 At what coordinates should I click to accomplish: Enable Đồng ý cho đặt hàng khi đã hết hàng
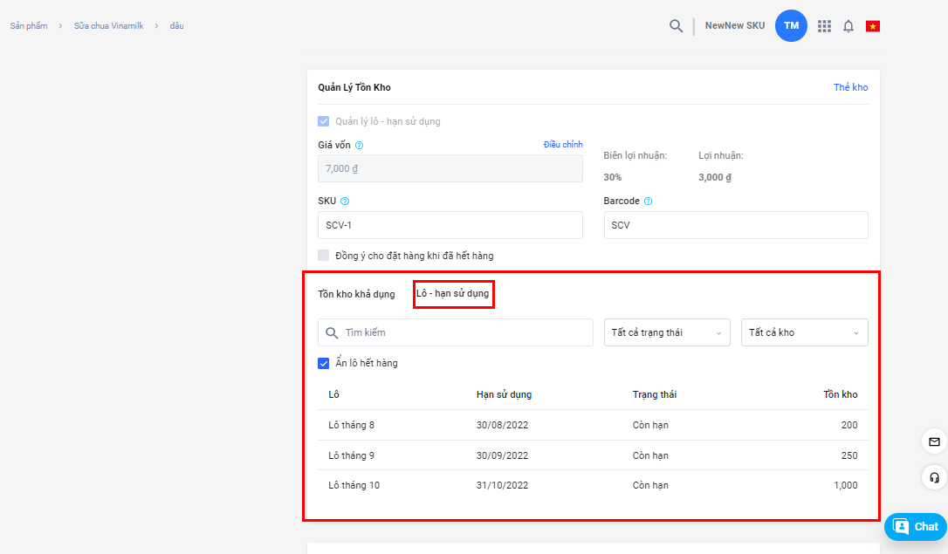324,256
